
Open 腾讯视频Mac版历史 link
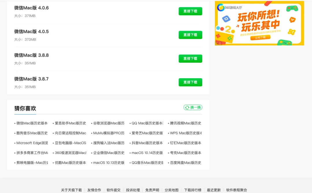(x=185, y=123)
